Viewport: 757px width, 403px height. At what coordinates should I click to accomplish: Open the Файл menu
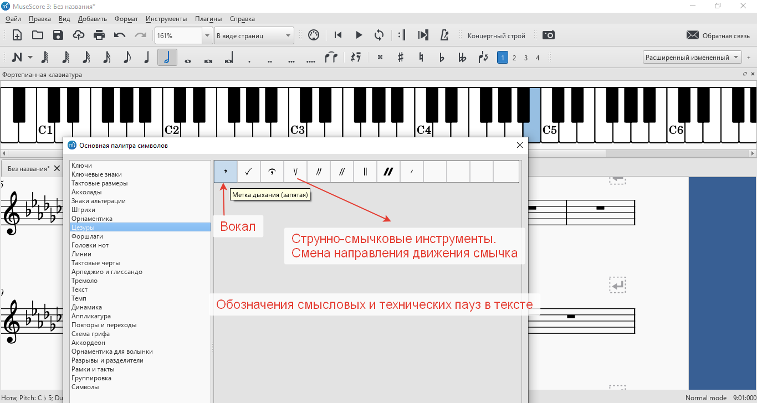[x=13, y=19]
